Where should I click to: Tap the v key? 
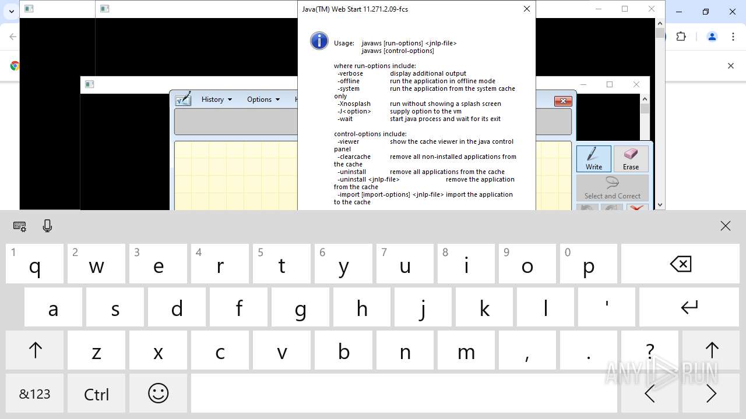281,350
